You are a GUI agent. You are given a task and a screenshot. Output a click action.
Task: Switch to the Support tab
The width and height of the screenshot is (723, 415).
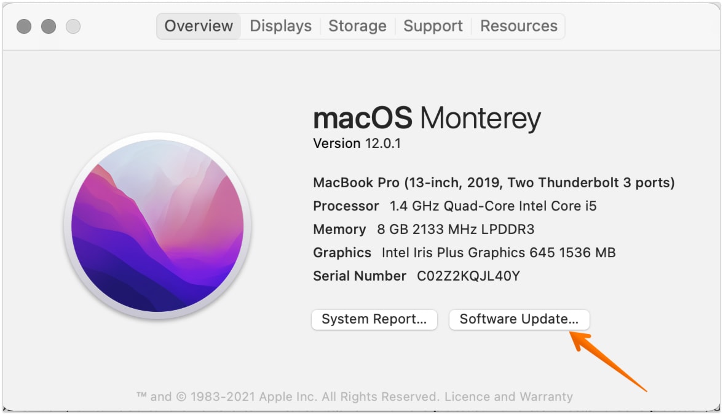click(433, 26)
